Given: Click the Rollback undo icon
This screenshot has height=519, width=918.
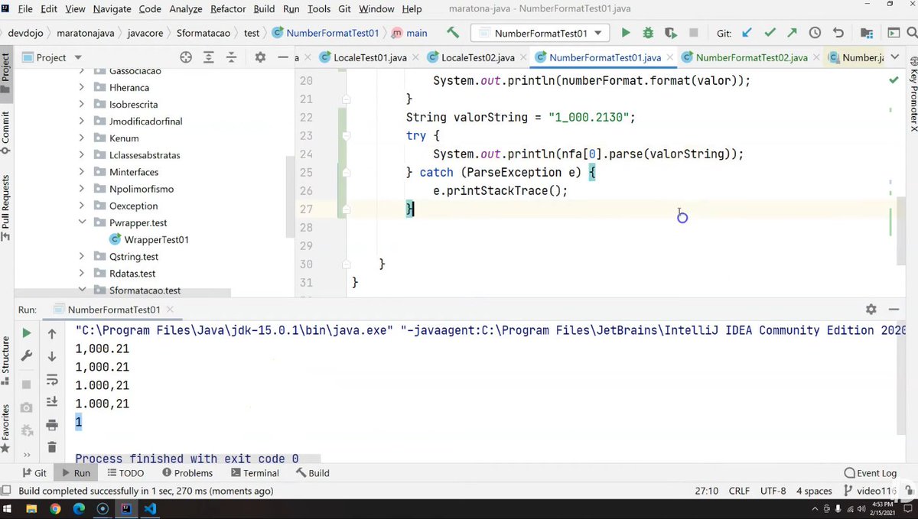Looking at the screenshot, I should pos(838,33).
